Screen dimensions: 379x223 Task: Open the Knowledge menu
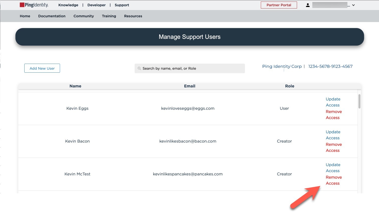click(68, 5)
